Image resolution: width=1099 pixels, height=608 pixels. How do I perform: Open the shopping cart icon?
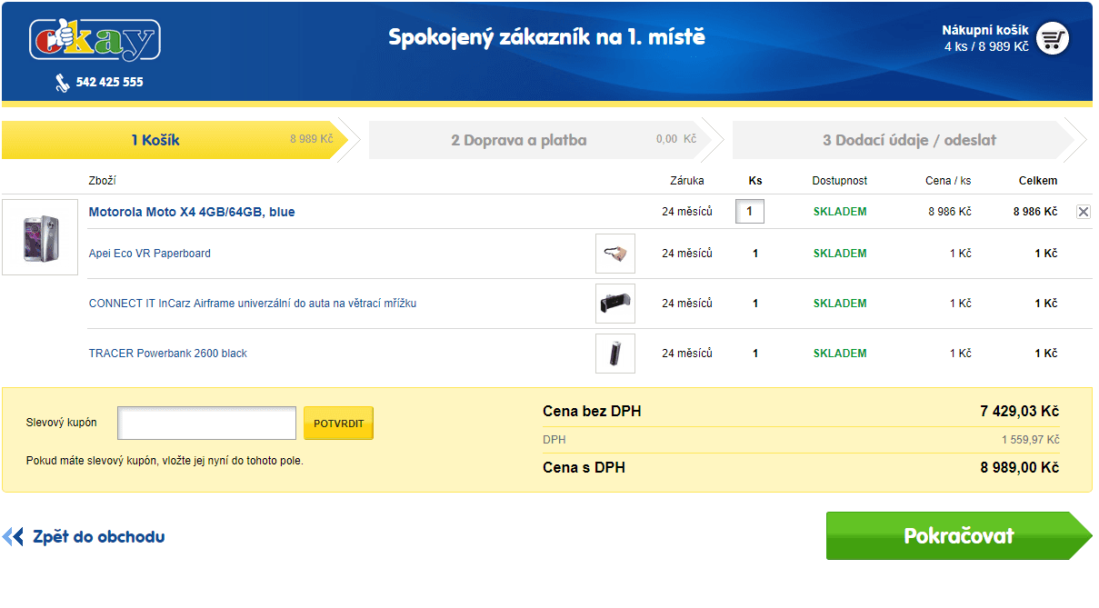coord(1053,39)
